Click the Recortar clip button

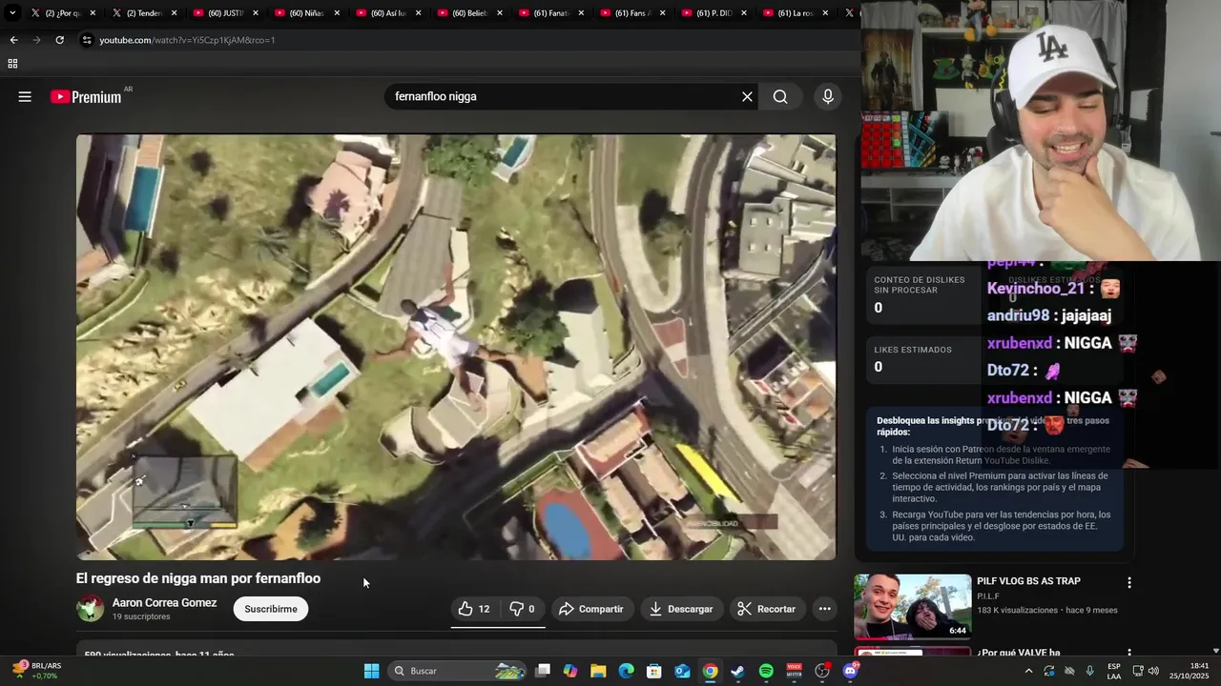(767, 609)
